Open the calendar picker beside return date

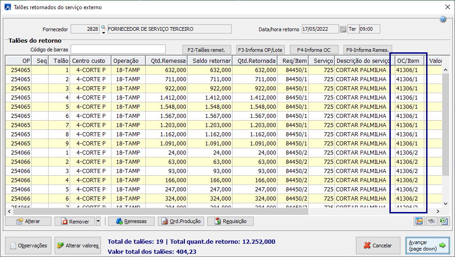[343, 29]
